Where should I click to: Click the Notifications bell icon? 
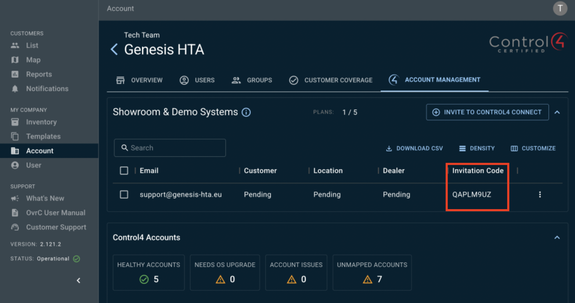pos(15,89)
